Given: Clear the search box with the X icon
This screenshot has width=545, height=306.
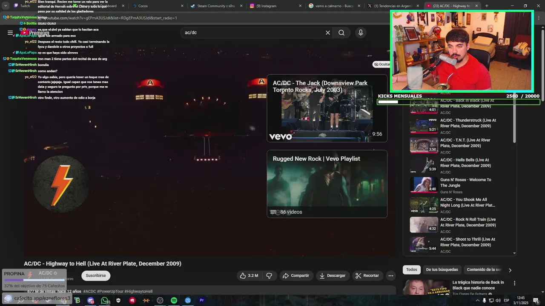Looking at the screenshot, I should point(328,33).
